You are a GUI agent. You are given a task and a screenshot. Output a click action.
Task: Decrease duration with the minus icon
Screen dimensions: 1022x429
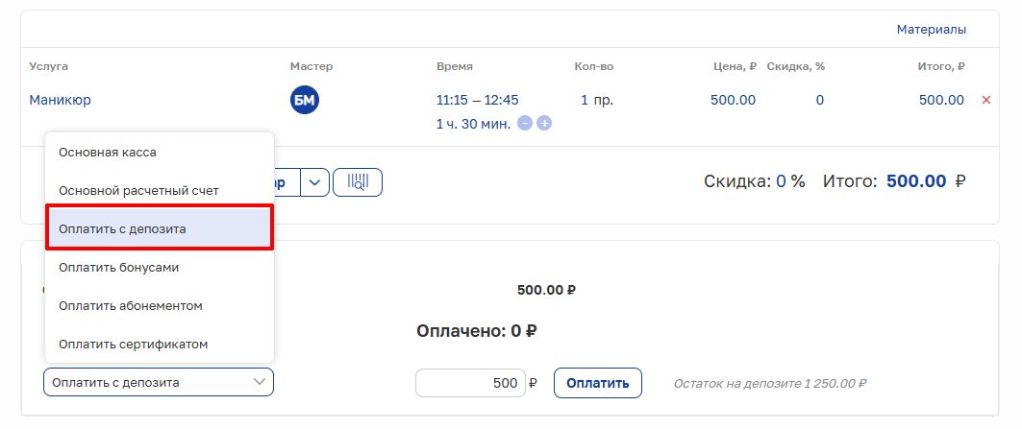tap(525, 123)
